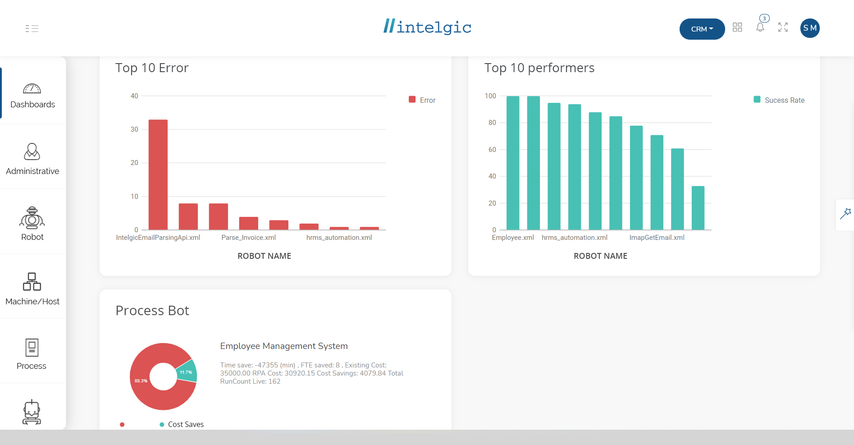Open the bot icon below Process
Viewport: 854px width, 445px height.
tap(32, 412)
